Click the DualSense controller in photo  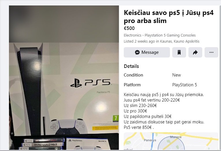tap(68, 127)
